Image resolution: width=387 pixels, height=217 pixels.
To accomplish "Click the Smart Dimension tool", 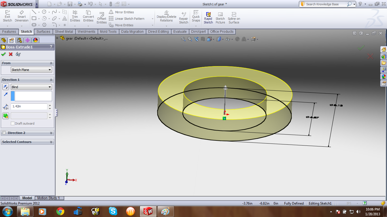I will click(x=22, y=16).
